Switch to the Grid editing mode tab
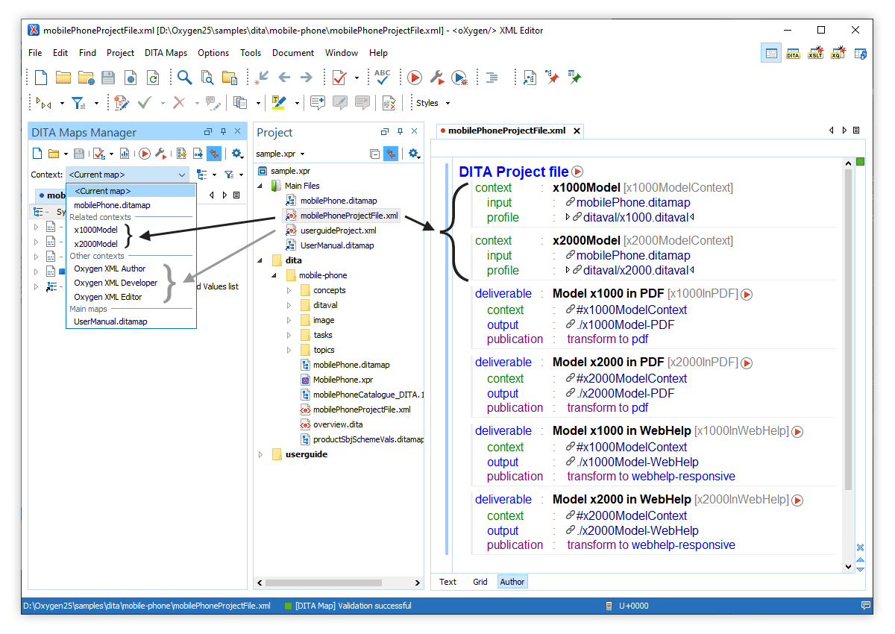Viewport: 895px width, 634px height. 480,582
